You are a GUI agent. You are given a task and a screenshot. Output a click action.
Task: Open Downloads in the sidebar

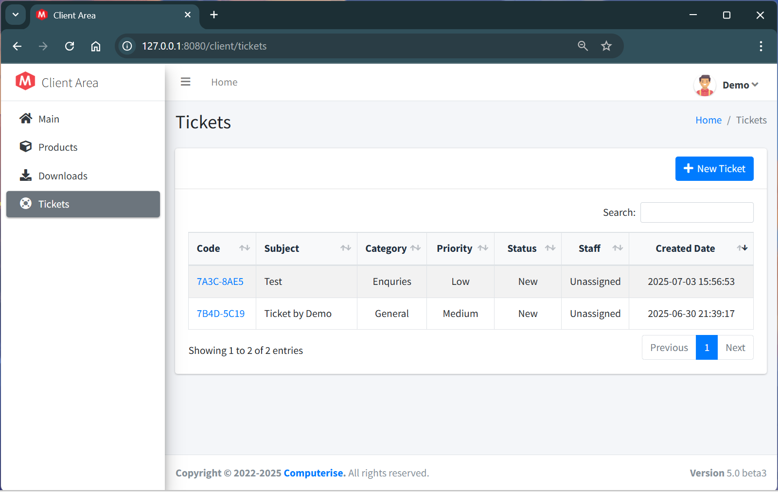pyautogui.click(x=63, y=176)
